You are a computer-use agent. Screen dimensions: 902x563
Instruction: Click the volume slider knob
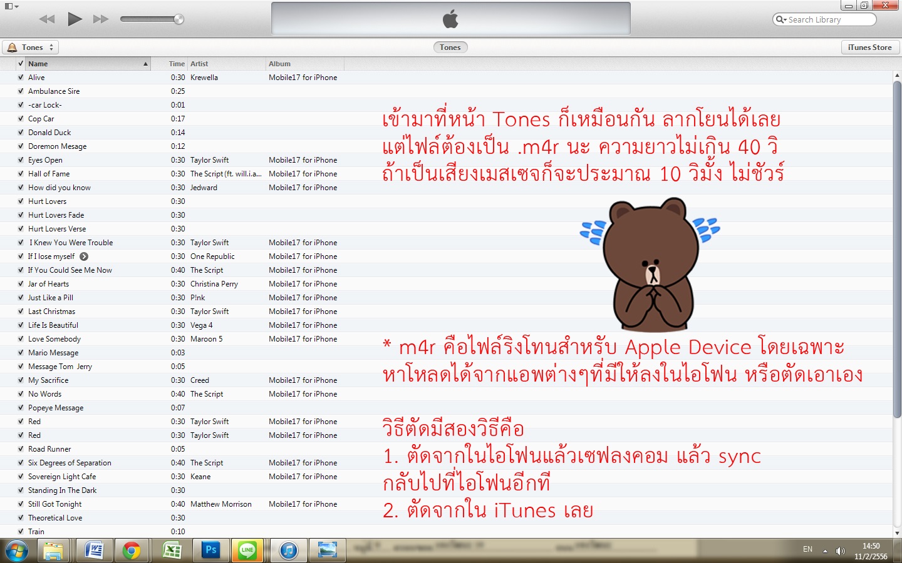tap(179, 19)
